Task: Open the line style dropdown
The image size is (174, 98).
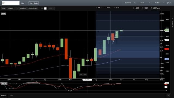Action: [51, 8]
